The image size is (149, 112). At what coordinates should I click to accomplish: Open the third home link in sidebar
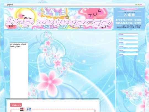point(121,42)
